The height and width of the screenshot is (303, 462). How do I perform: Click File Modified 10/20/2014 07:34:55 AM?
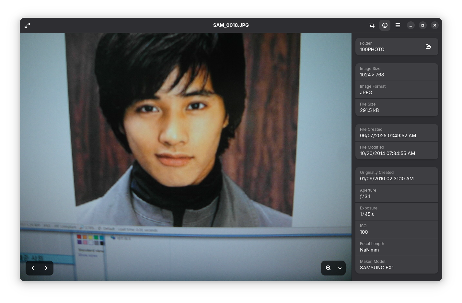[x=397, y=151]
